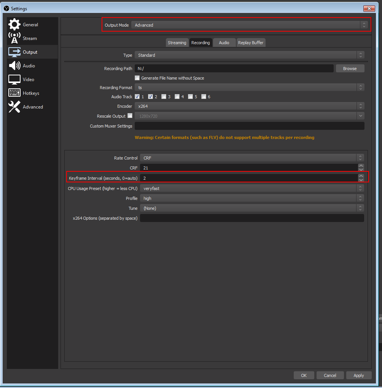Decrease the CRF value
Image resolution: width=382 pixels, height=388 pixels.
pos(361,169)
